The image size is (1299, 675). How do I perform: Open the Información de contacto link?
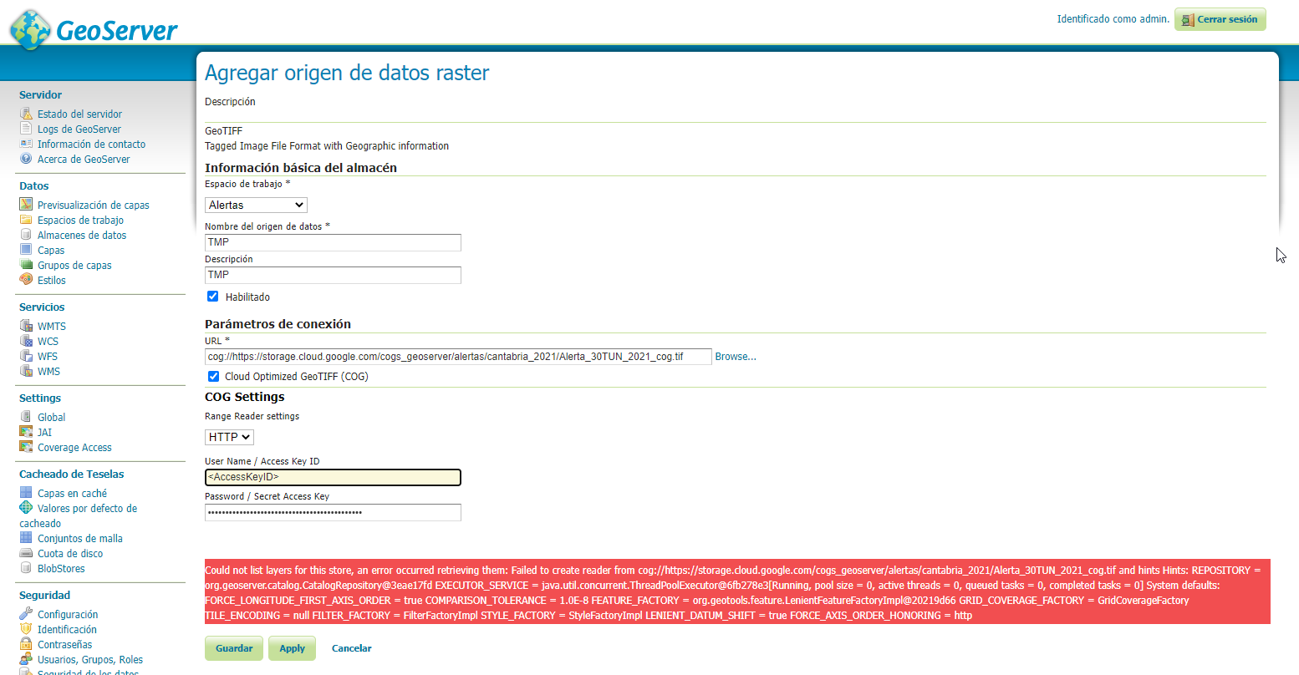point(91,144)
